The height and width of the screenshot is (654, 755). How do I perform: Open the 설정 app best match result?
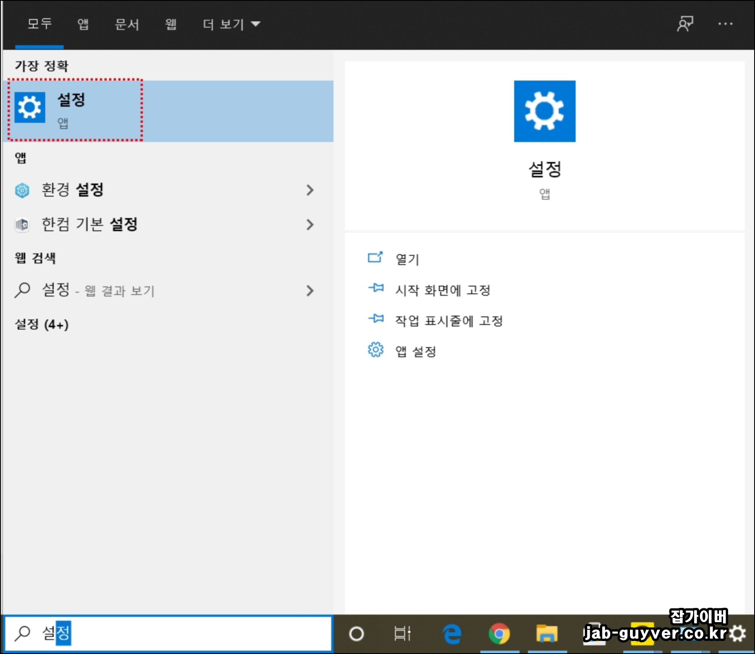[x=168, y=111]
